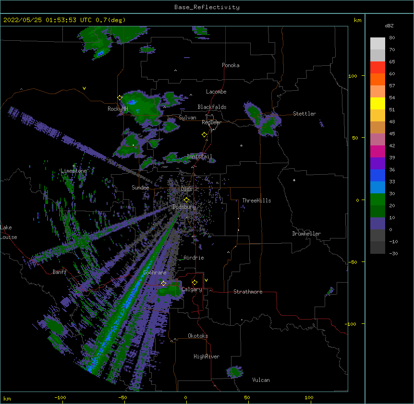
Task: Click the Airdrie city label
Action: point(194,258)
